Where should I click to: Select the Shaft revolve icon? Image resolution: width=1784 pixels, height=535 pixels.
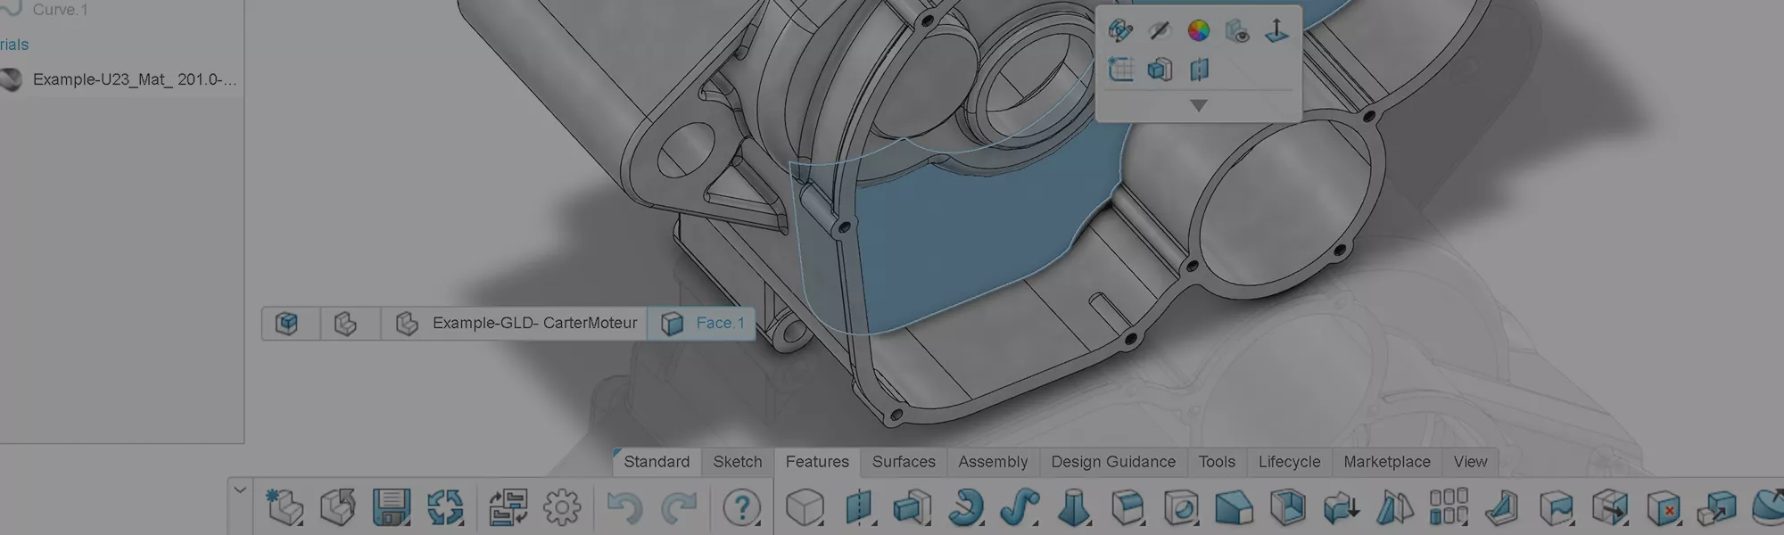pyautogui.click(x=966, y=507)
